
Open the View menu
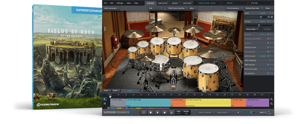pos(129,3)
